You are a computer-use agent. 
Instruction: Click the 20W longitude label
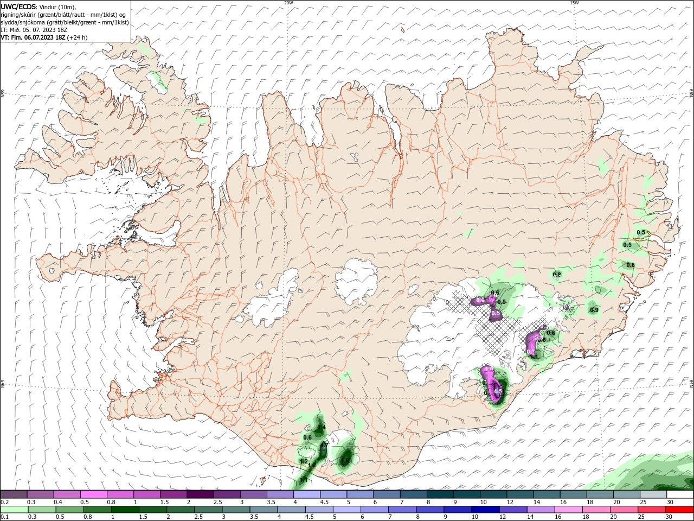(288, 3)
